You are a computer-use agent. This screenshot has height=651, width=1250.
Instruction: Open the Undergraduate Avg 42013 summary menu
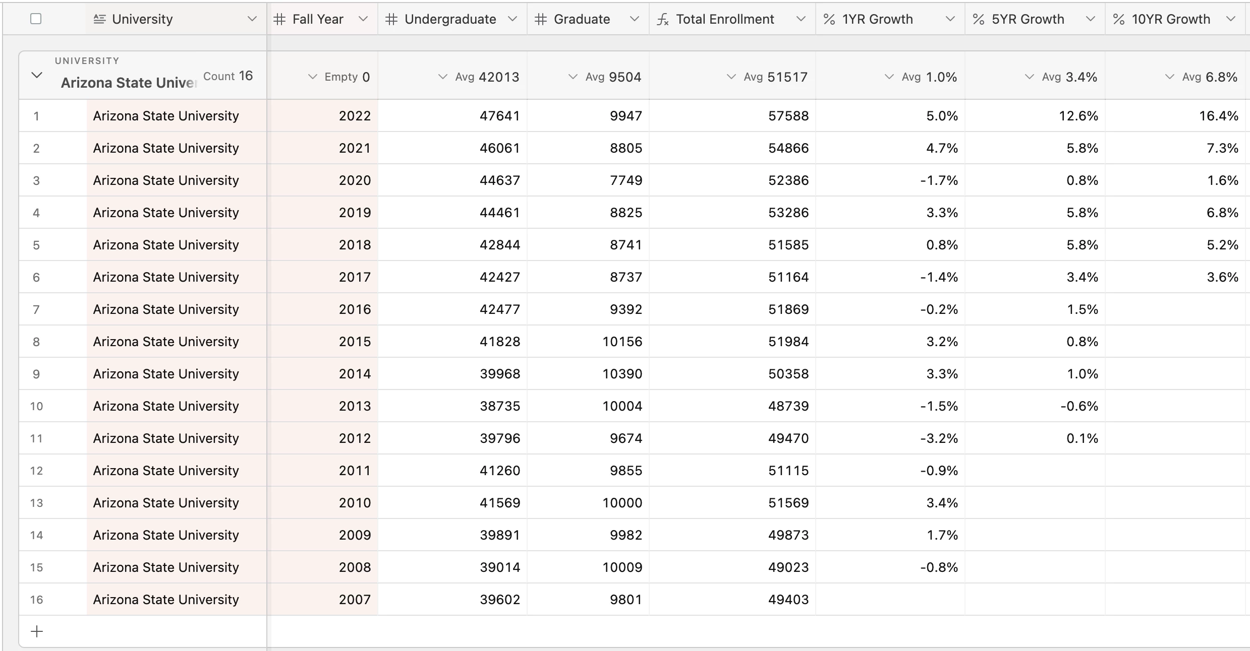click(479, 77)
